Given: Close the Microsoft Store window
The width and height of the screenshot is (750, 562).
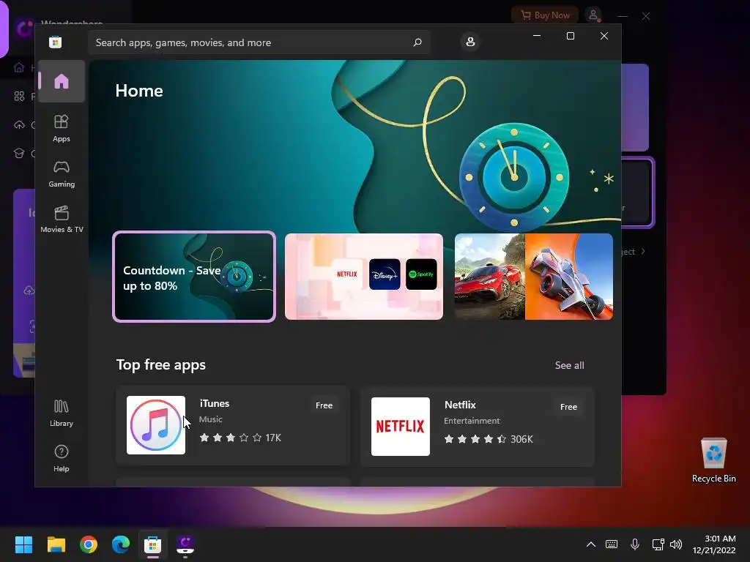Looking at the screenshot, I should [x=604, y=36].
